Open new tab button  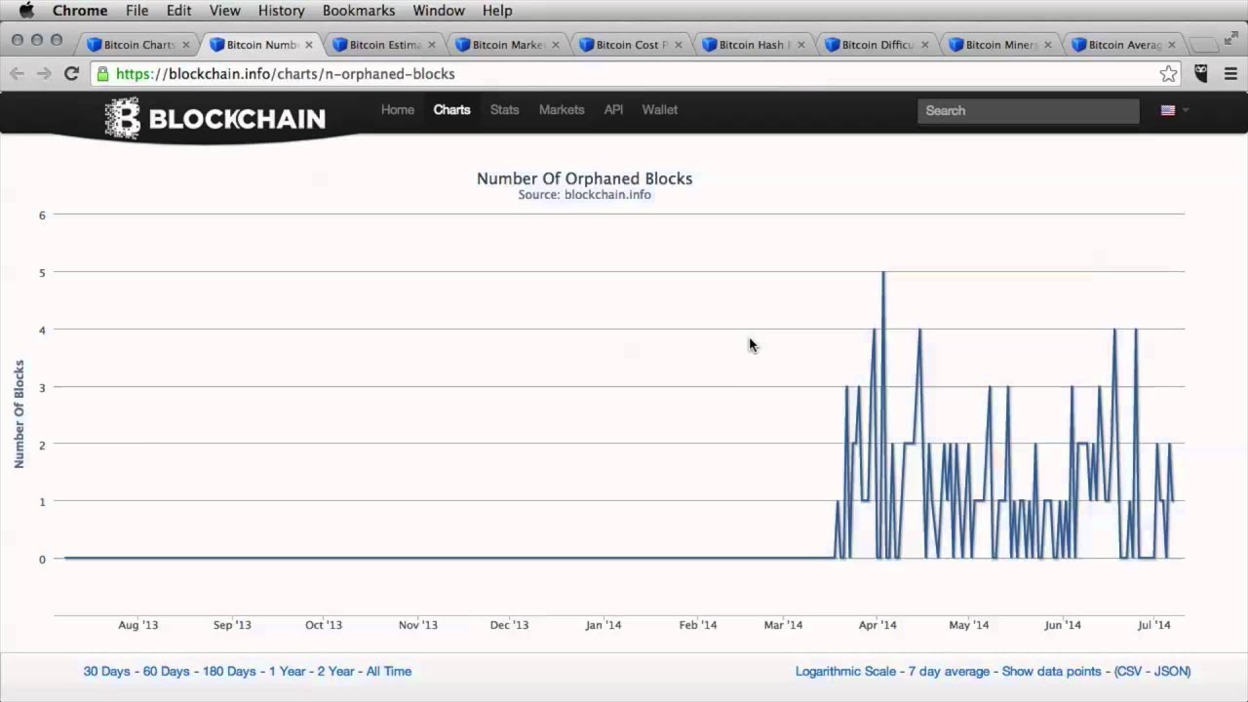[1205, 45]
